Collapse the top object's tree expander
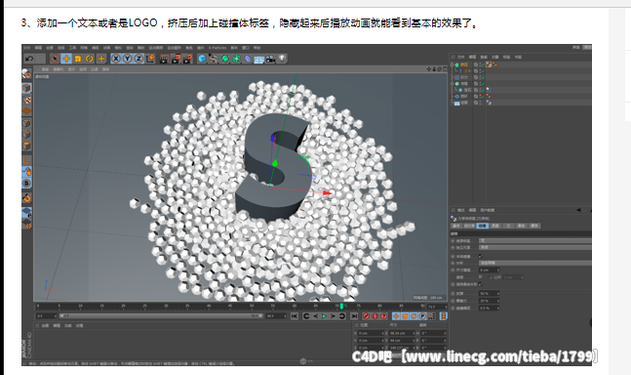Screen dimensions: 631x375 453,64
